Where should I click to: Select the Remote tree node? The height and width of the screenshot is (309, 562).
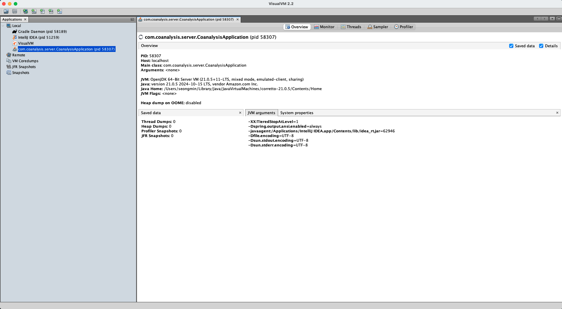tap(19, 55)
